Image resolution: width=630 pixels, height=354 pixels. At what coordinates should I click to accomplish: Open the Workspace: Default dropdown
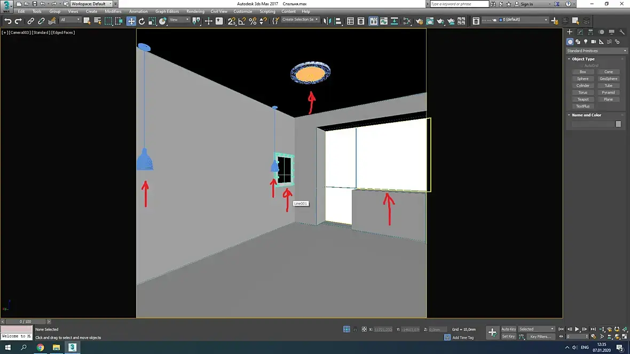coord(92,4)
